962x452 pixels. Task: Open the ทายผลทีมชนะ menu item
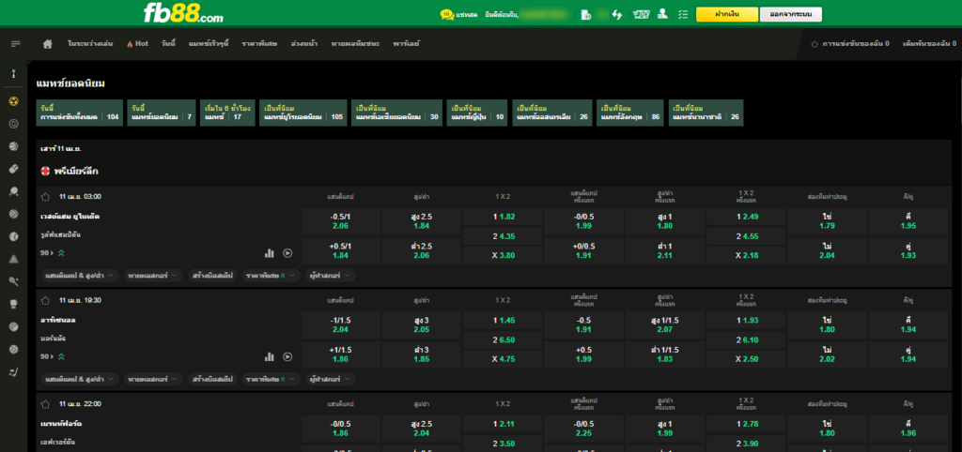coord(354,43)
